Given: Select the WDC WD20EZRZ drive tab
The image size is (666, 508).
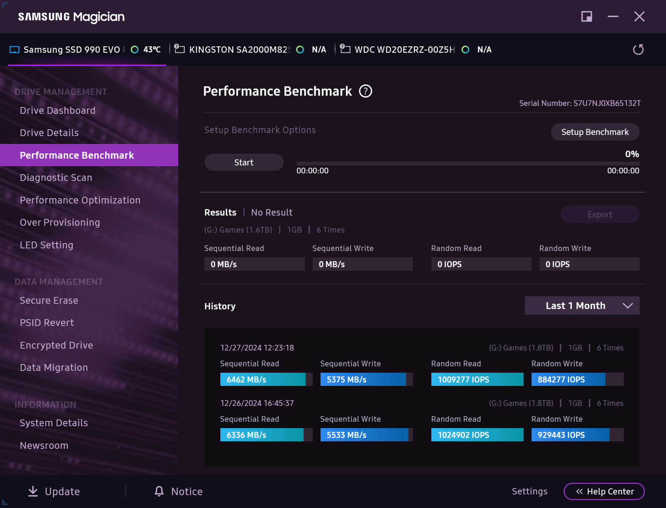Looking at the screenshot, I should pyautogui.click(x=416, y=50).
